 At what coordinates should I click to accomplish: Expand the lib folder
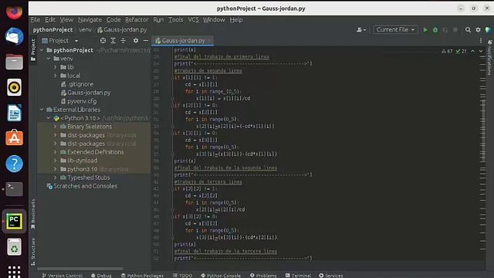click(x=56, y=67)
